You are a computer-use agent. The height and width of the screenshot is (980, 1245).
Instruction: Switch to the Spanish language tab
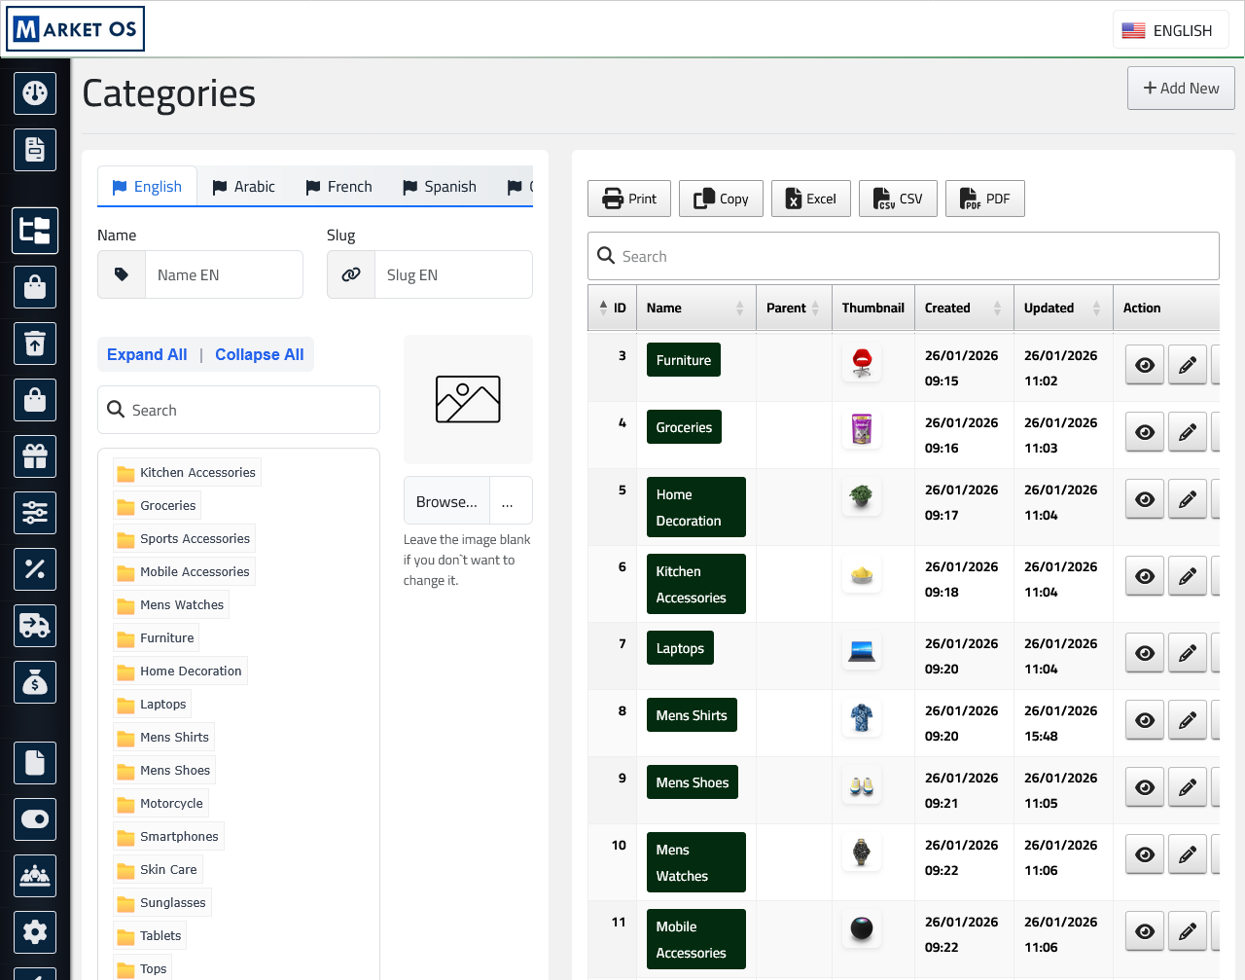click(x=440, y=187)
